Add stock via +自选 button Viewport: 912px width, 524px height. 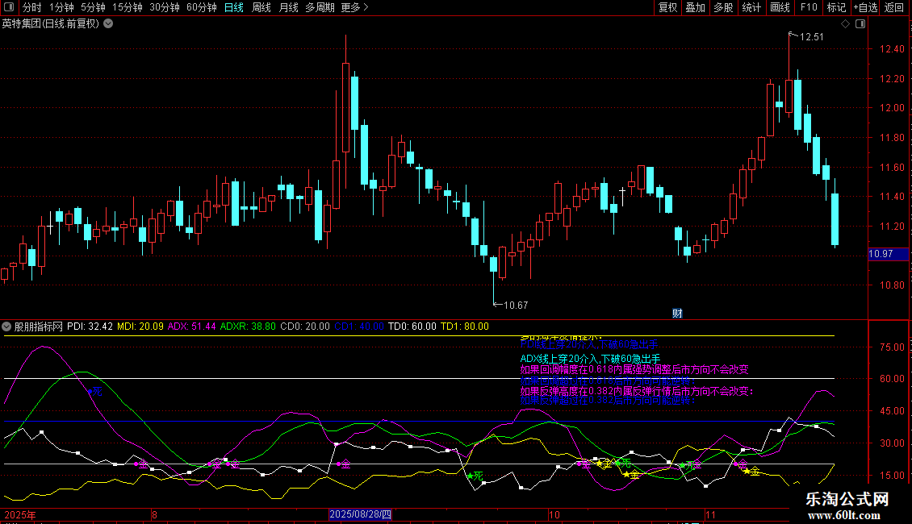click(864, 8)
